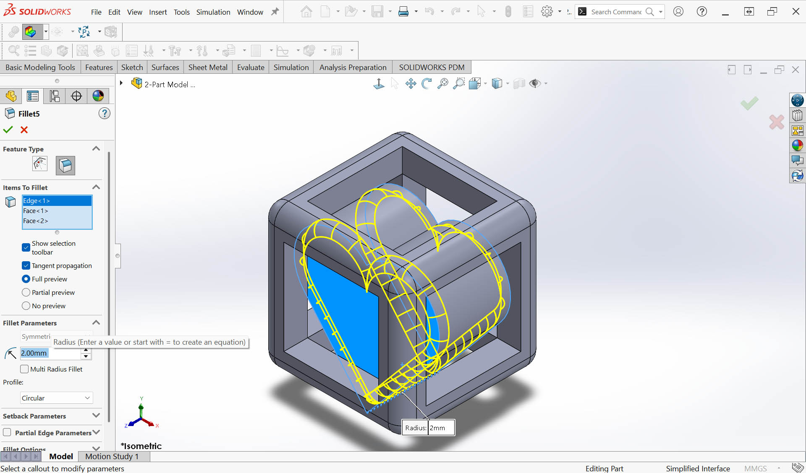The image size is (806, 473).
Task: Switch to the Sheet Metal tab
Action: 207,68
